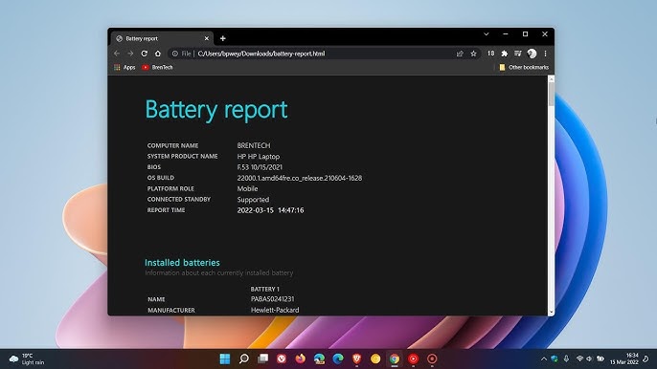Screen dimensions: 657x369
Task: Click the BATTERY 1 column header
Action: [x=264, y=289]
